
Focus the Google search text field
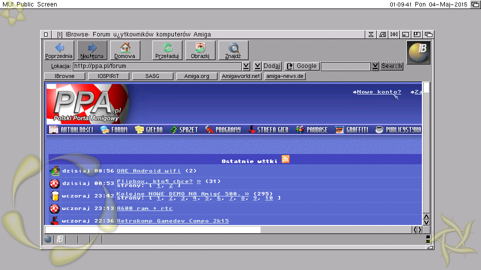[x=346, y=66]
